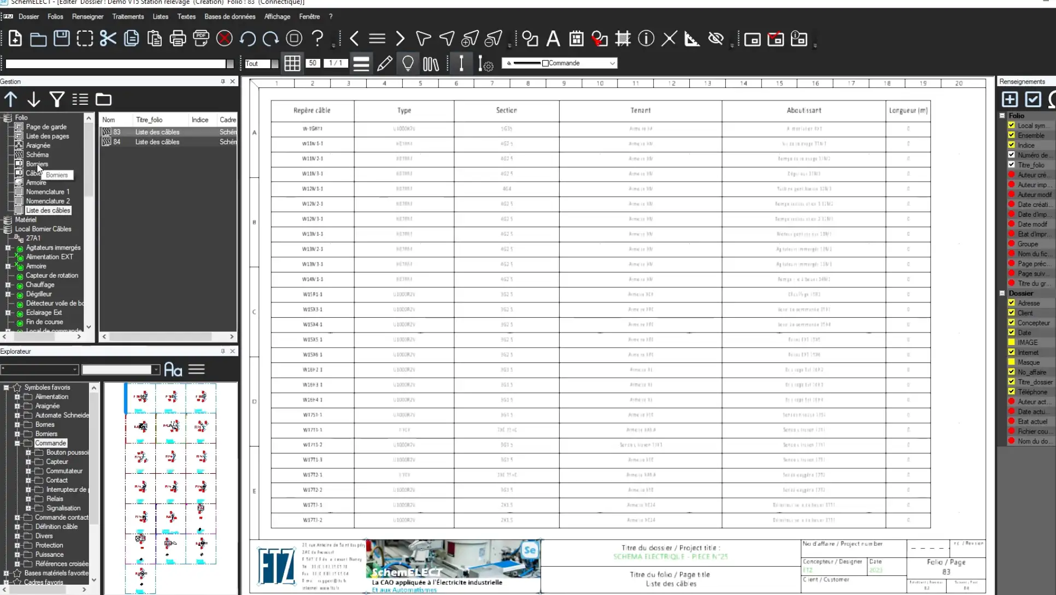Collapse the Commande symbols folder
Screen dimensions: 1056x595
17,443
